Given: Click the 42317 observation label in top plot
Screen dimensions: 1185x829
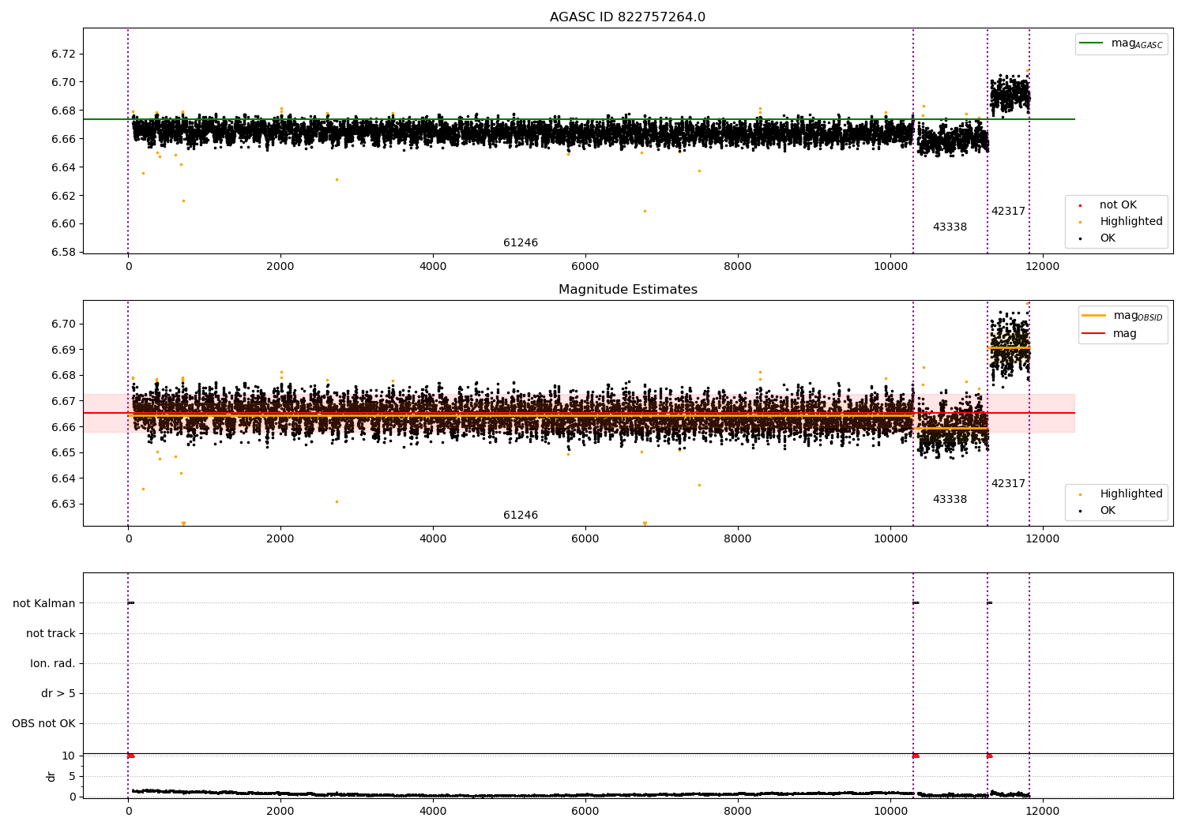Looking at the screenshot, I should click(1008, 212).
